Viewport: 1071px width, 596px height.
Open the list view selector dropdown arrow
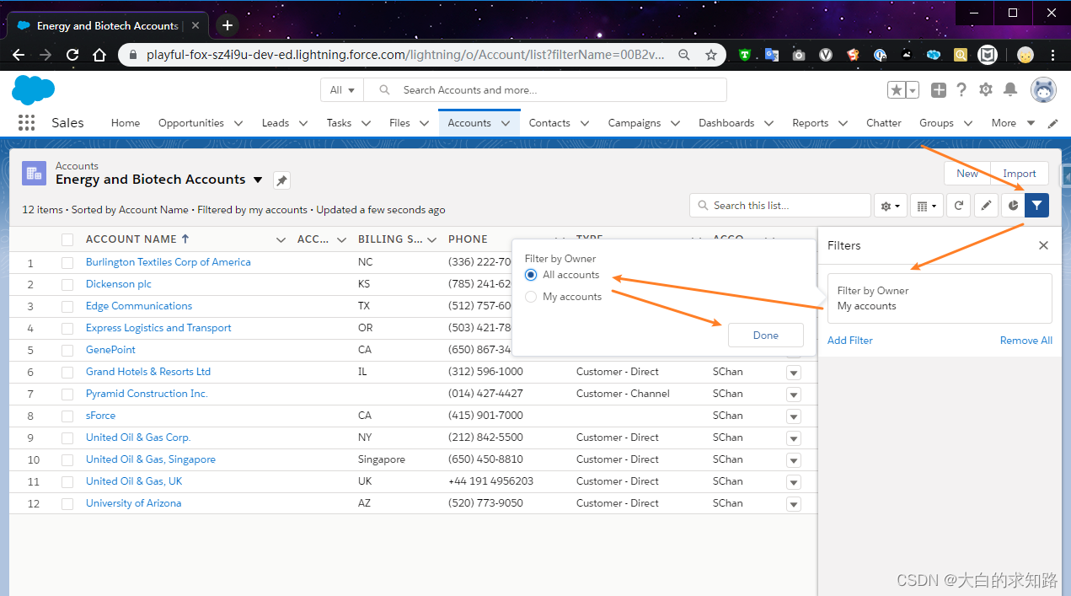point(258,180)
